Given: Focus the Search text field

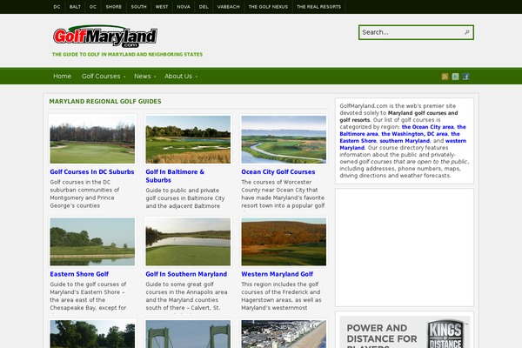Looking at the screenshot, I should coord(412,32).
